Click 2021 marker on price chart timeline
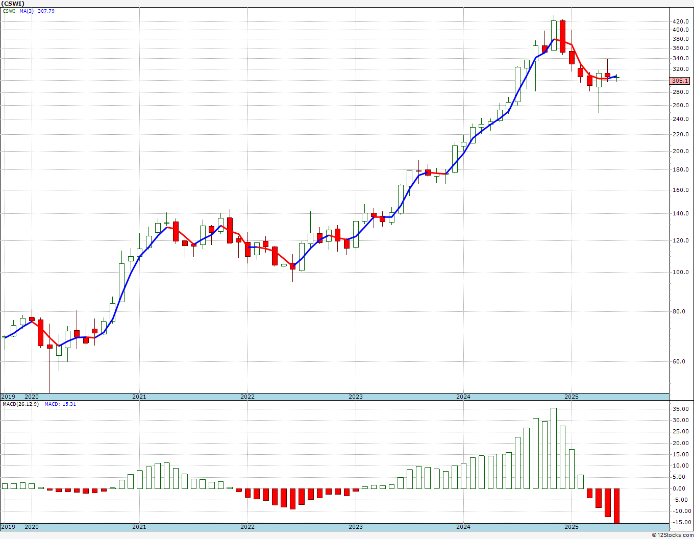 pos(139,397)
